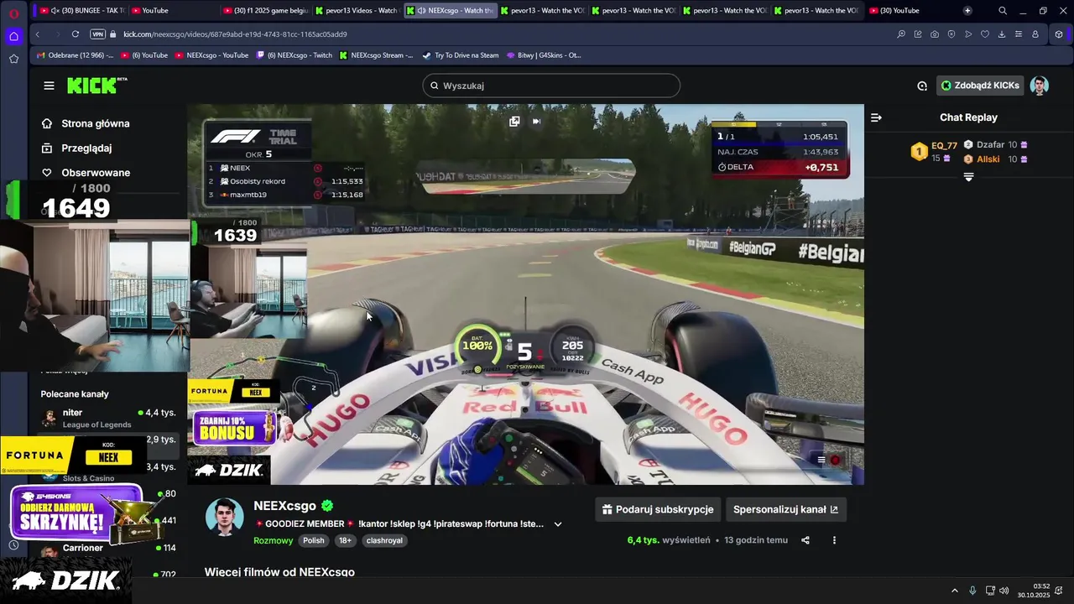Click the Zdobądź KICKs button
The width and height of the screenshot is (1074, 604).
coord(980,86)
